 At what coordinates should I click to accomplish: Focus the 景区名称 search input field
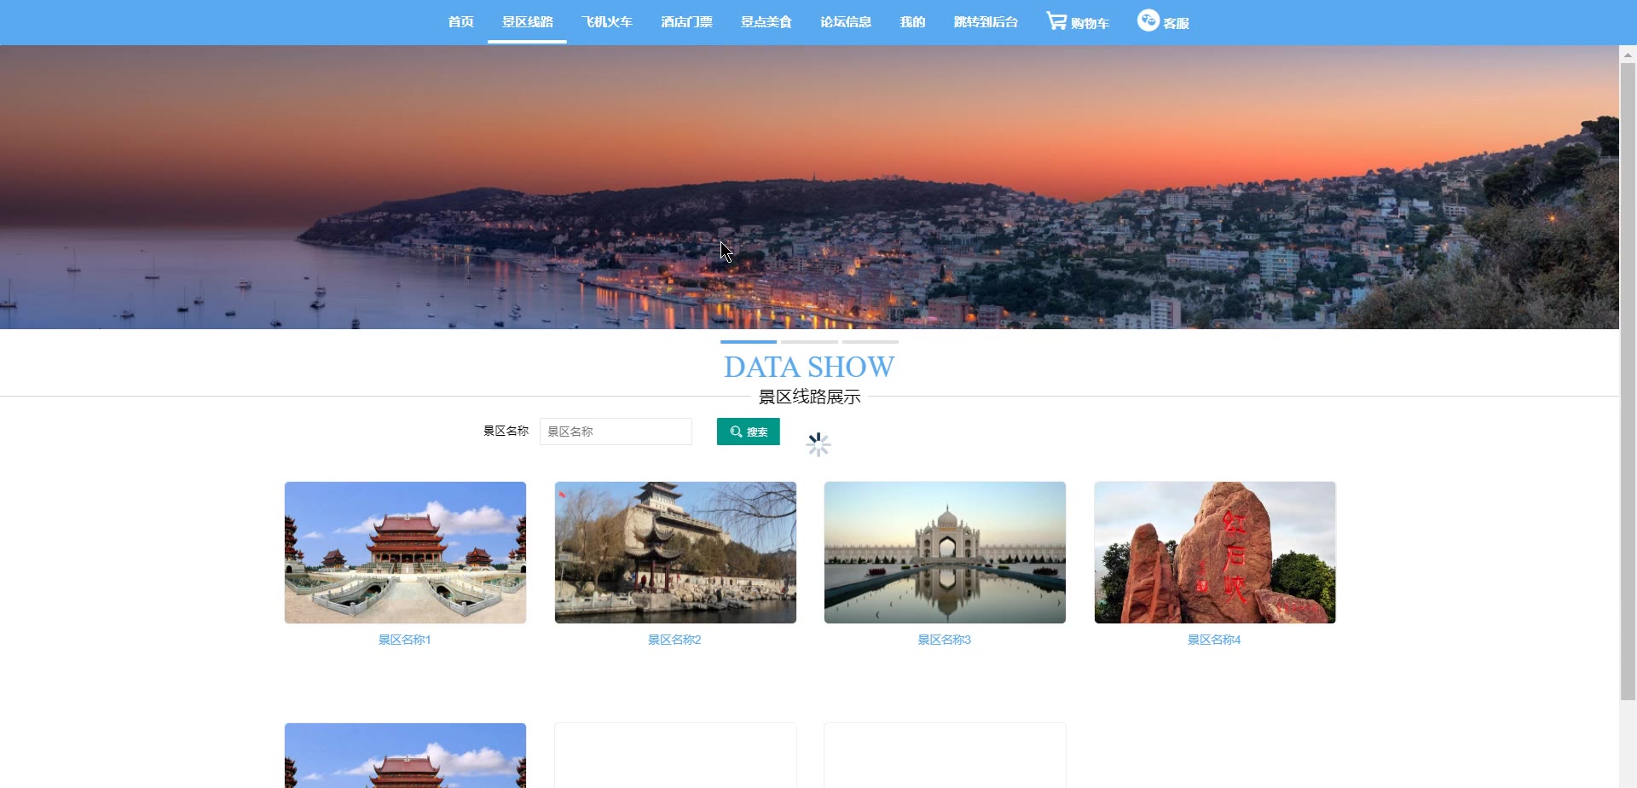[616, 432]
